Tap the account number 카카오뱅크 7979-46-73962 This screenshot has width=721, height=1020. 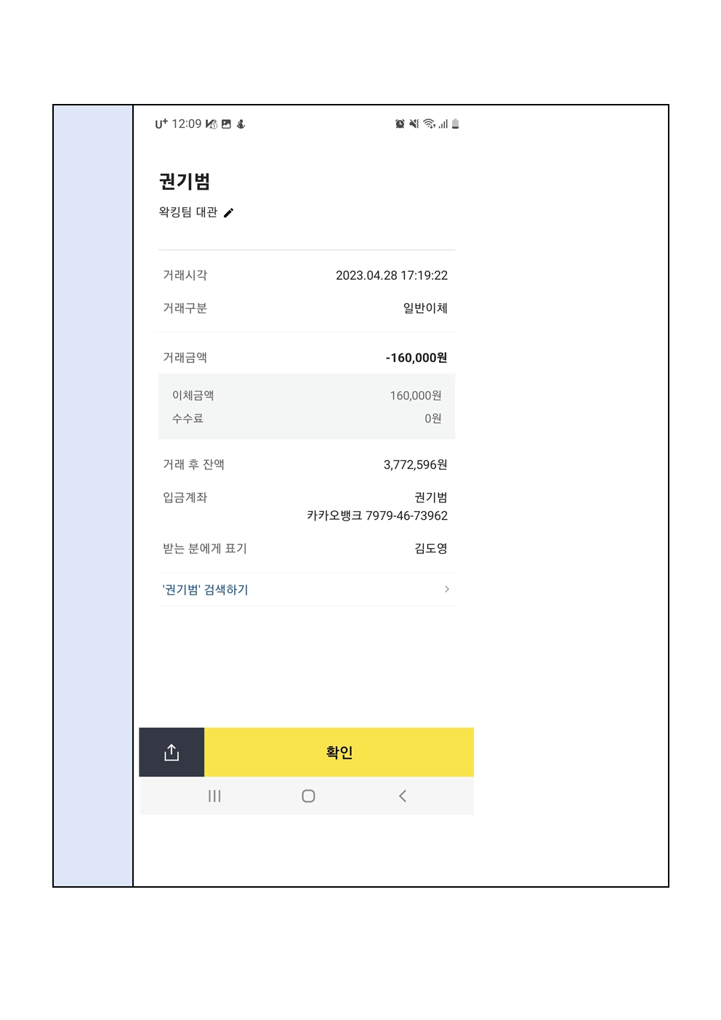377,515
